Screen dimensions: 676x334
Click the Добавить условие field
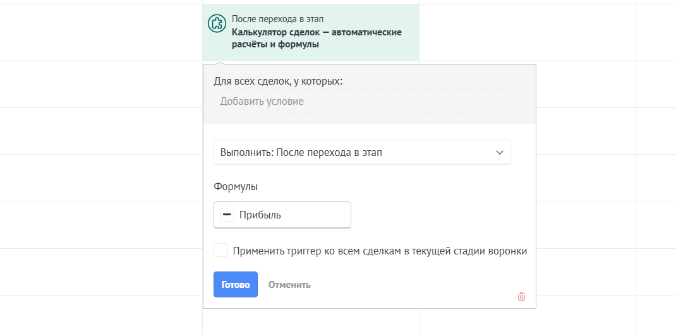[362, 101]
